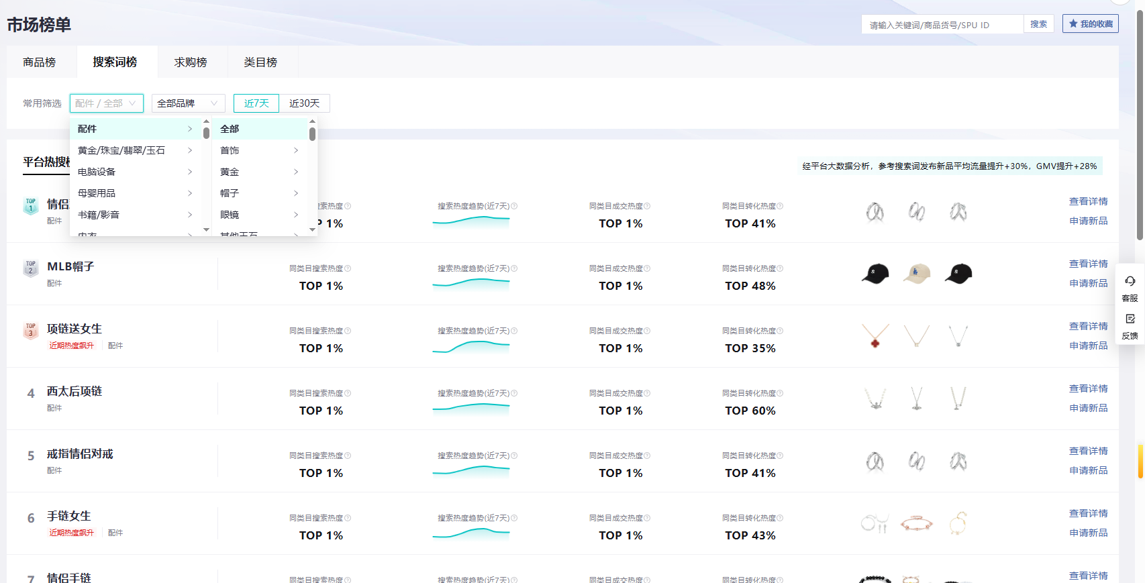Collapse the 配件 / 全部 category dropdown
1145x583 pixels.
[x=106, y=103]
